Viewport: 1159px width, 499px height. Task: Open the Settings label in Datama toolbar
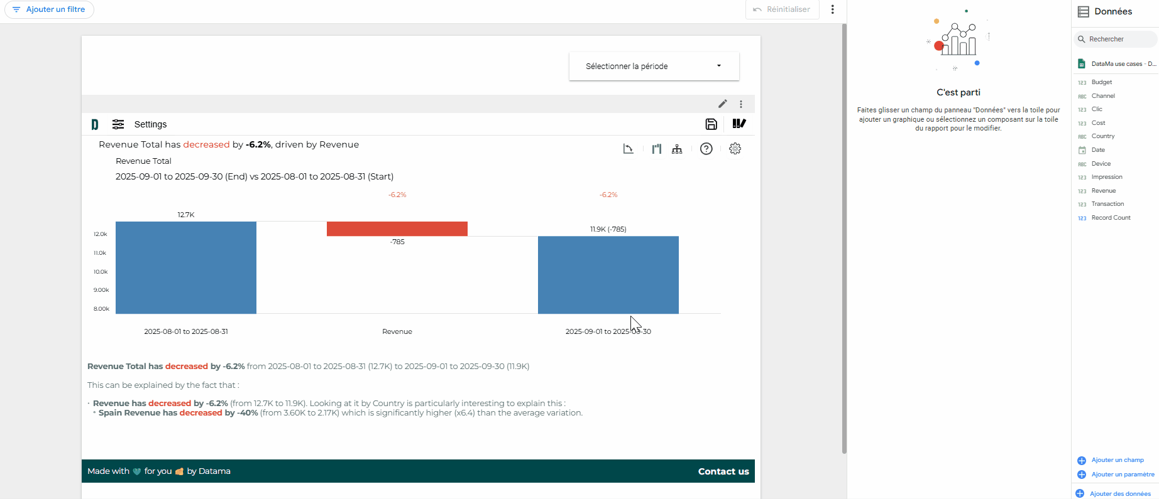(150, 124)
